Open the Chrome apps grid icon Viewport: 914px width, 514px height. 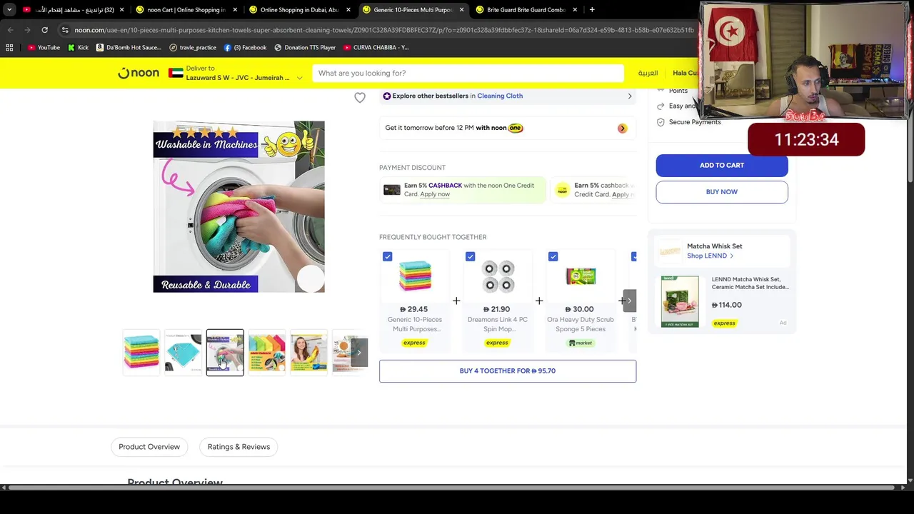tap(9, 47)
